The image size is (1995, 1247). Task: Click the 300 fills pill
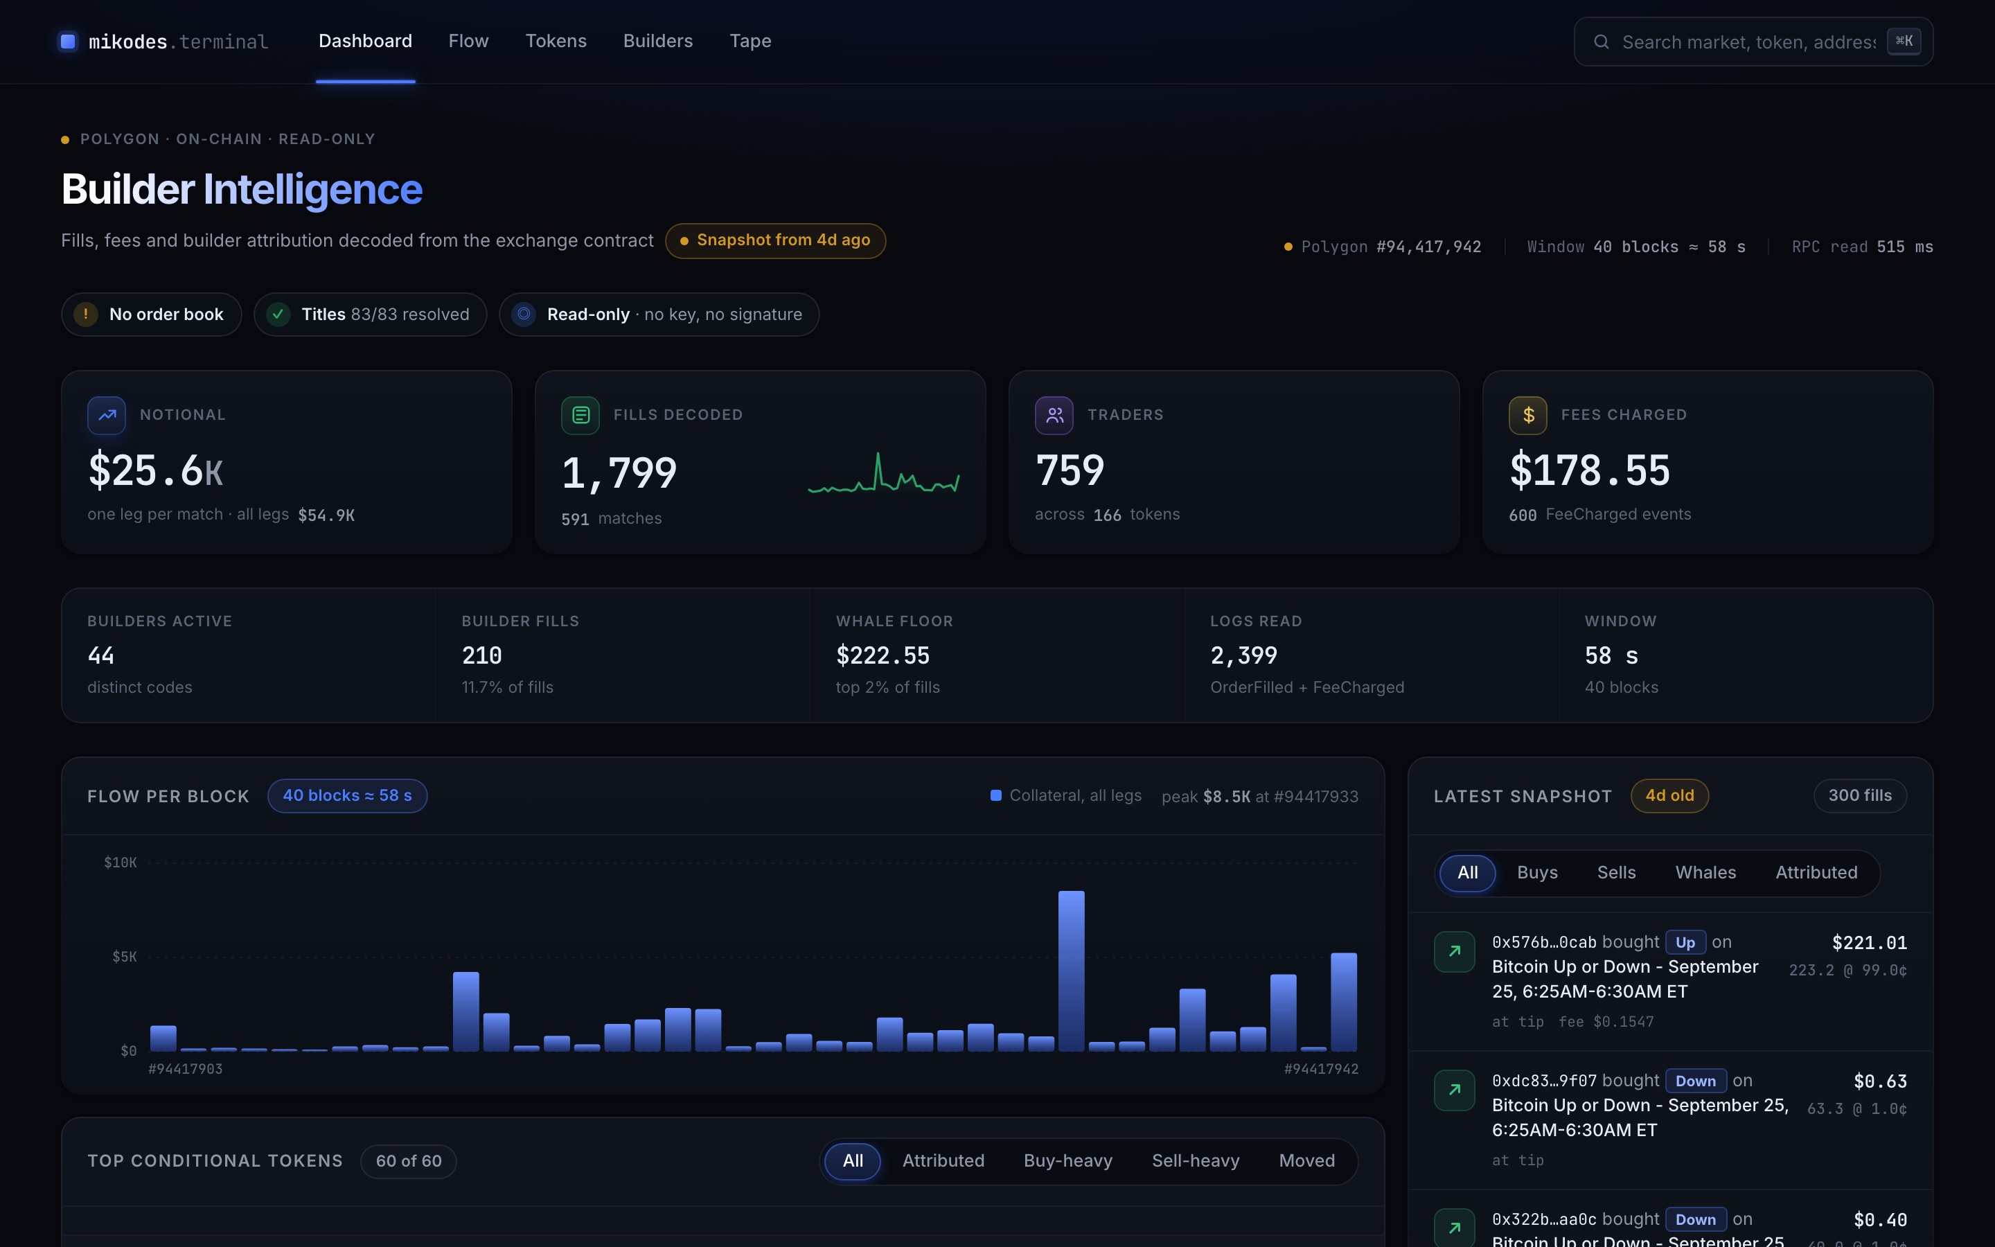[1860, 796]
